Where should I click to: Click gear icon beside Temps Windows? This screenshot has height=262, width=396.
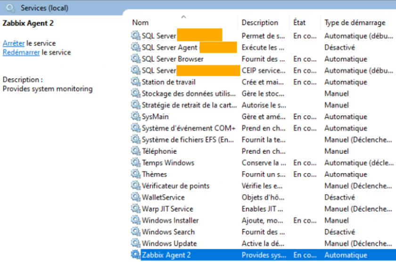pos(136,162)
